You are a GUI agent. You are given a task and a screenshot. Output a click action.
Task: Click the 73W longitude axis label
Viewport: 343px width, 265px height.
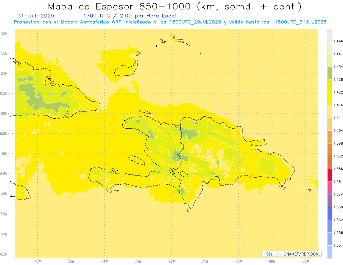click(138, 261)
